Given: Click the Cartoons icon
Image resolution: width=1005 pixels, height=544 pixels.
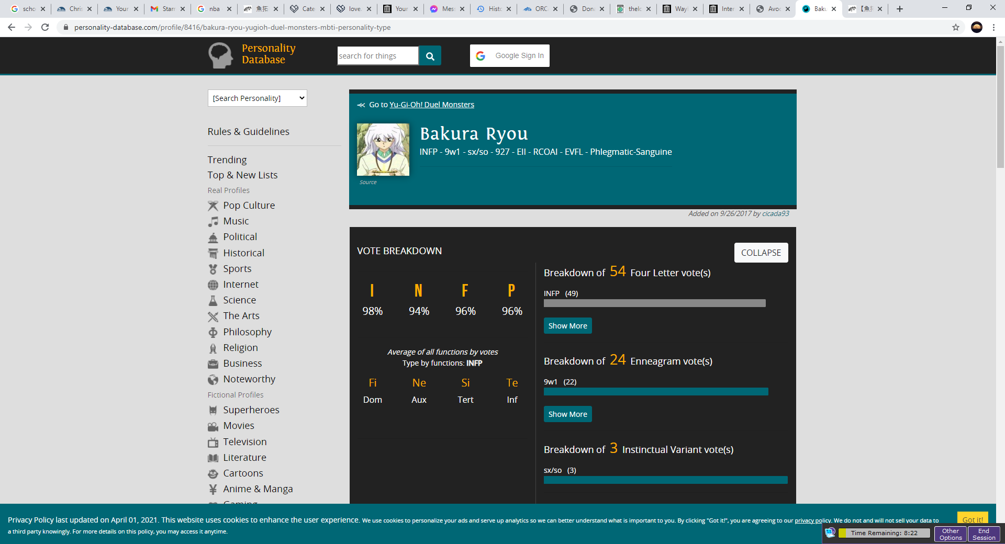Looking at the screenshot, I should pos(213,474).
